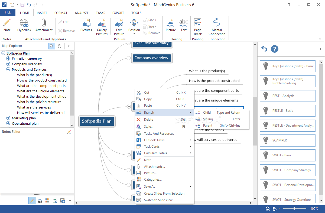This screenshot has width=325, height=213.
Task: Expand Marketing plan tree node
Action: (x=8, y=118)
